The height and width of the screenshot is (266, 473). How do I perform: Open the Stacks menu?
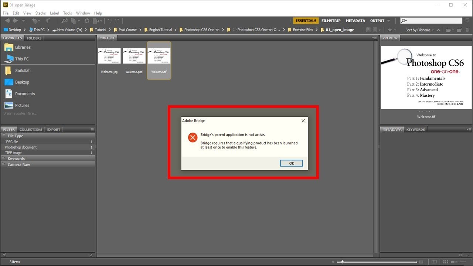[41, 13]
